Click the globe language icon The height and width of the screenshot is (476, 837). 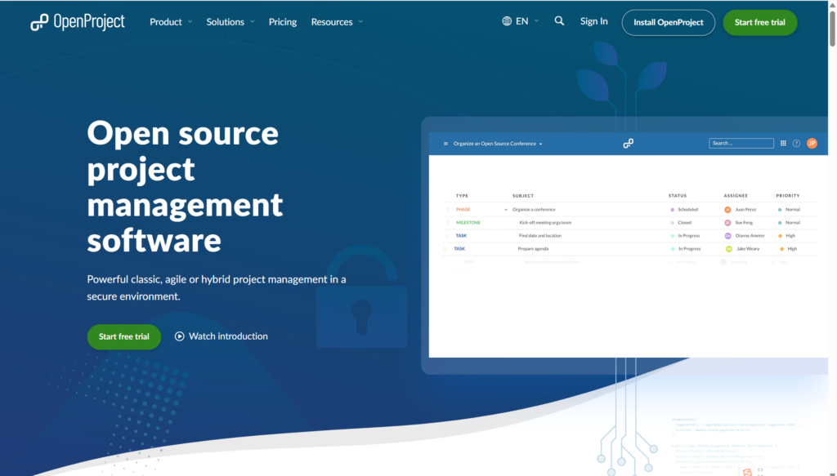(507, 20)
